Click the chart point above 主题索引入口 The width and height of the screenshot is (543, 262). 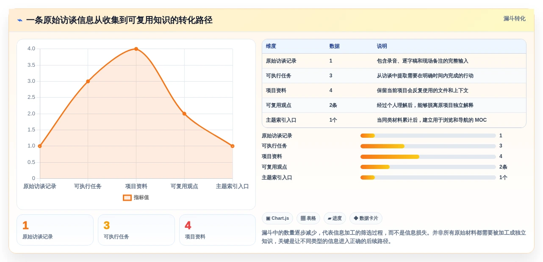(x=233, y=146)
